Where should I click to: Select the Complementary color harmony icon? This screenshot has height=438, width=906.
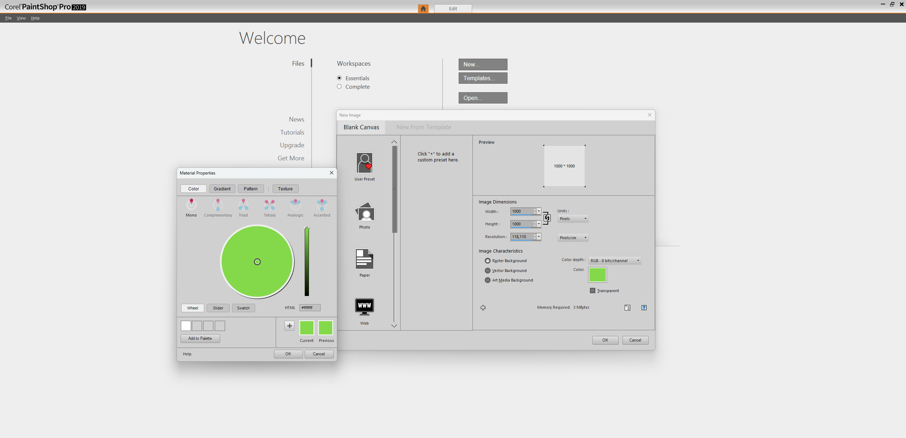point(218,205)
